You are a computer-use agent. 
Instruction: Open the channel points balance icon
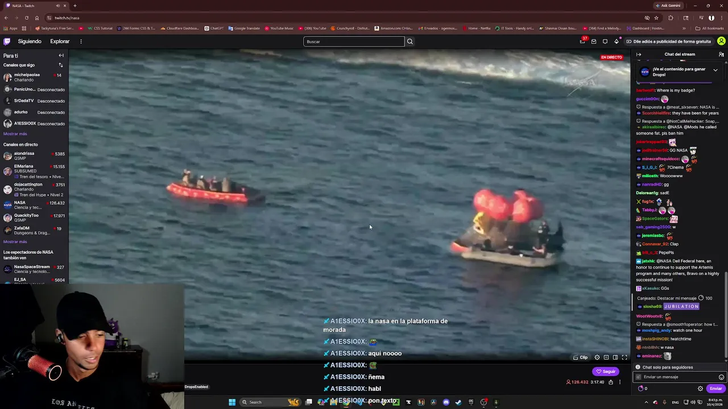point(642,389)
